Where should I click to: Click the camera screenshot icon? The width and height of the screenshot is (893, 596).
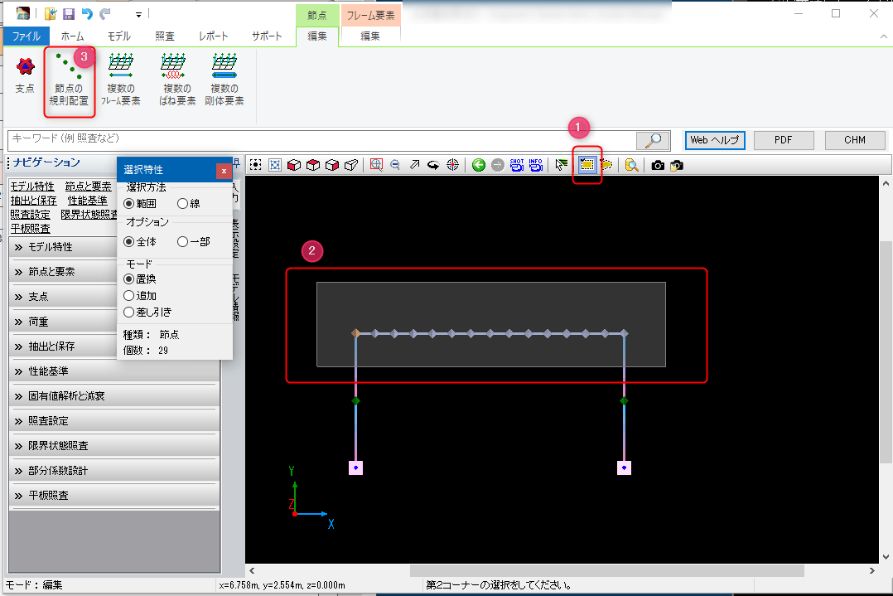(x=658, y=165)
